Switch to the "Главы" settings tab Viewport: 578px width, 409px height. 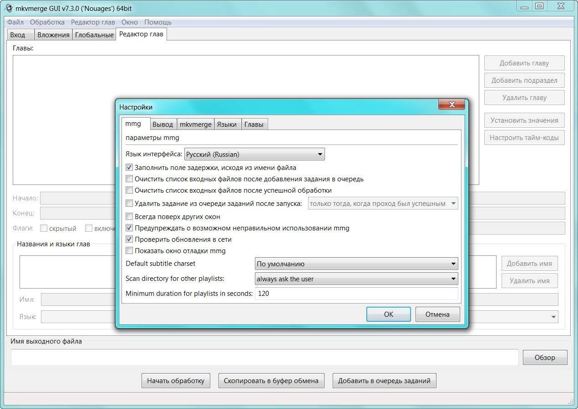tap(254, 124)
